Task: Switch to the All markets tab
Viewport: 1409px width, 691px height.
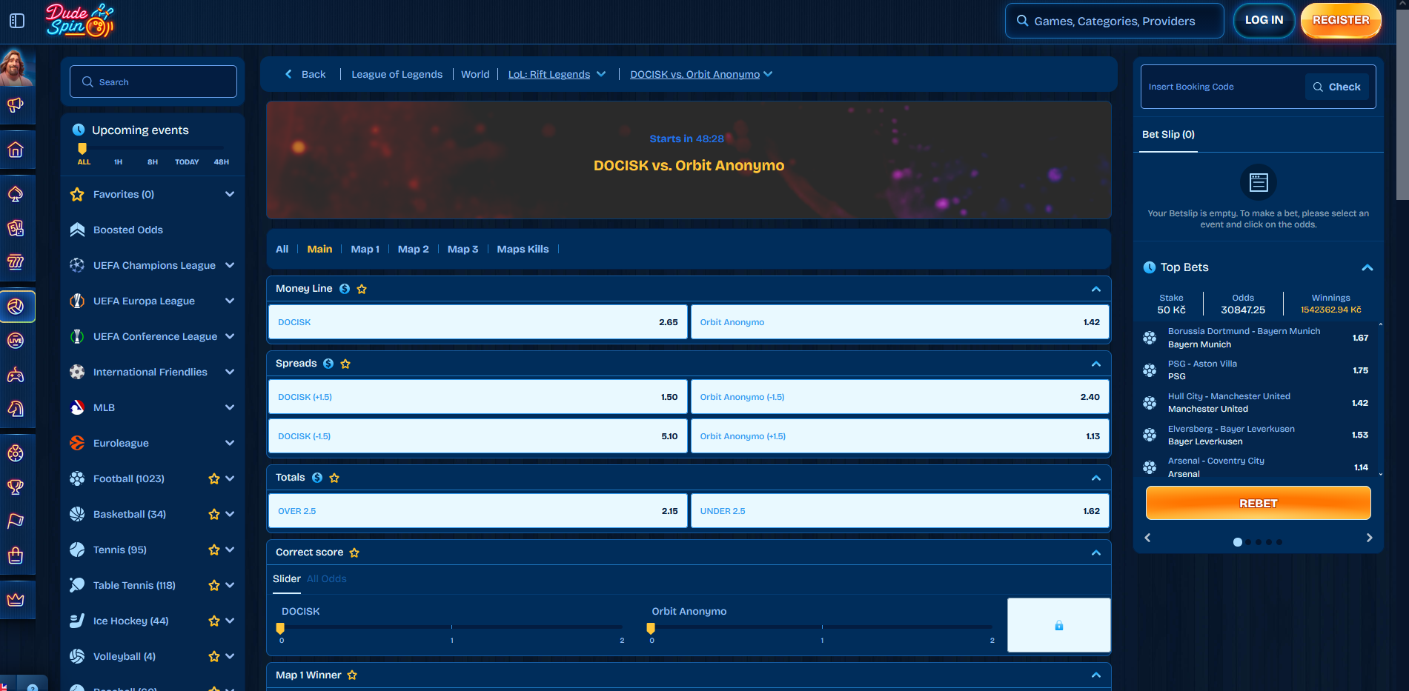Action: (x=282, y=249)
